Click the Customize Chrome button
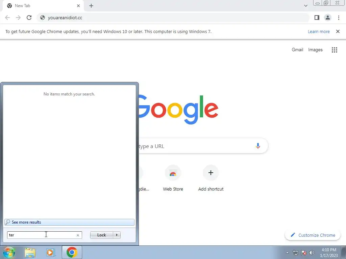This screenshot has width=346, height=259. point(313,235)
